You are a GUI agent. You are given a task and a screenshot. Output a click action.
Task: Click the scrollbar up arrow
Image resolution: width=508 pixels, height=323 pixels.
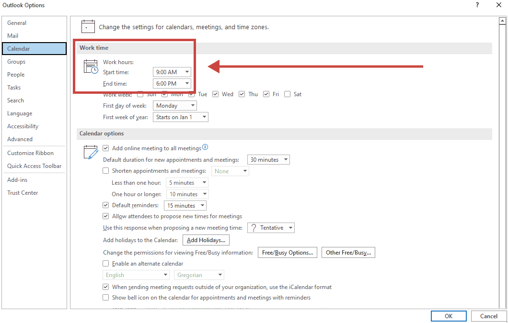point(502,21)
